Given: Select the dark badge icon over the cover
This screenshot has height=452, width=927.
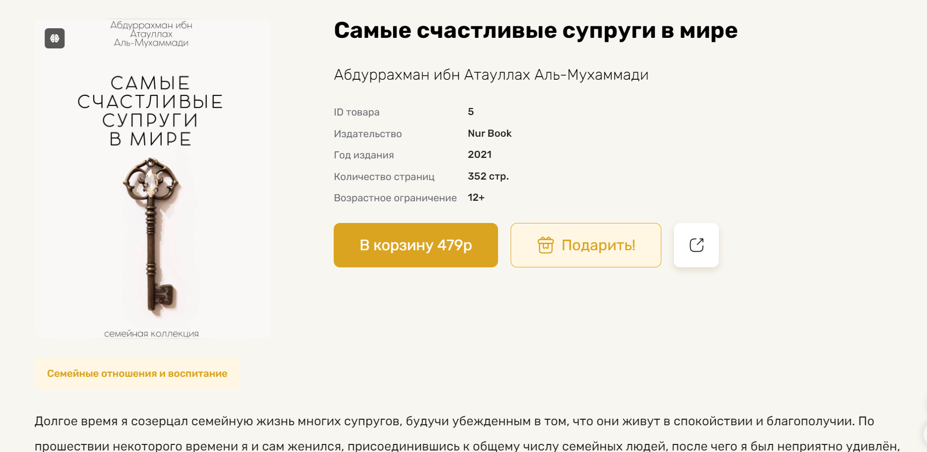Looking at the screenshot, I should click(x=54, y=38).
